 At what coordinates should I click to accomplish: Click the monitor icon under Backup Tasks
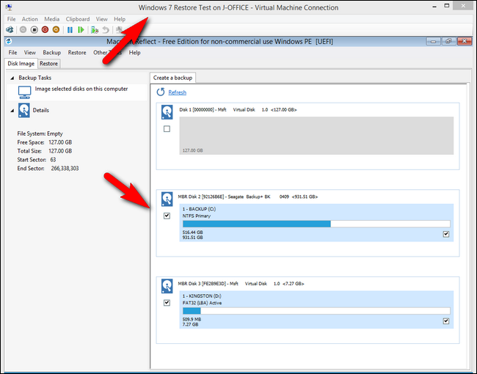click(x=24, y=92)
